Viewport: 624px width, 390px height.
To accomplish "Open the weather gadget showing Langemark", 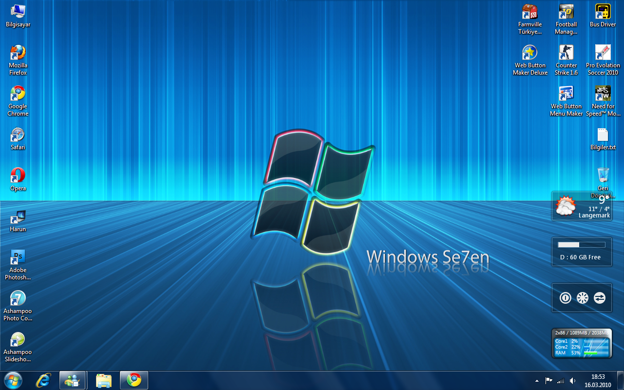I will pos(582,206).
